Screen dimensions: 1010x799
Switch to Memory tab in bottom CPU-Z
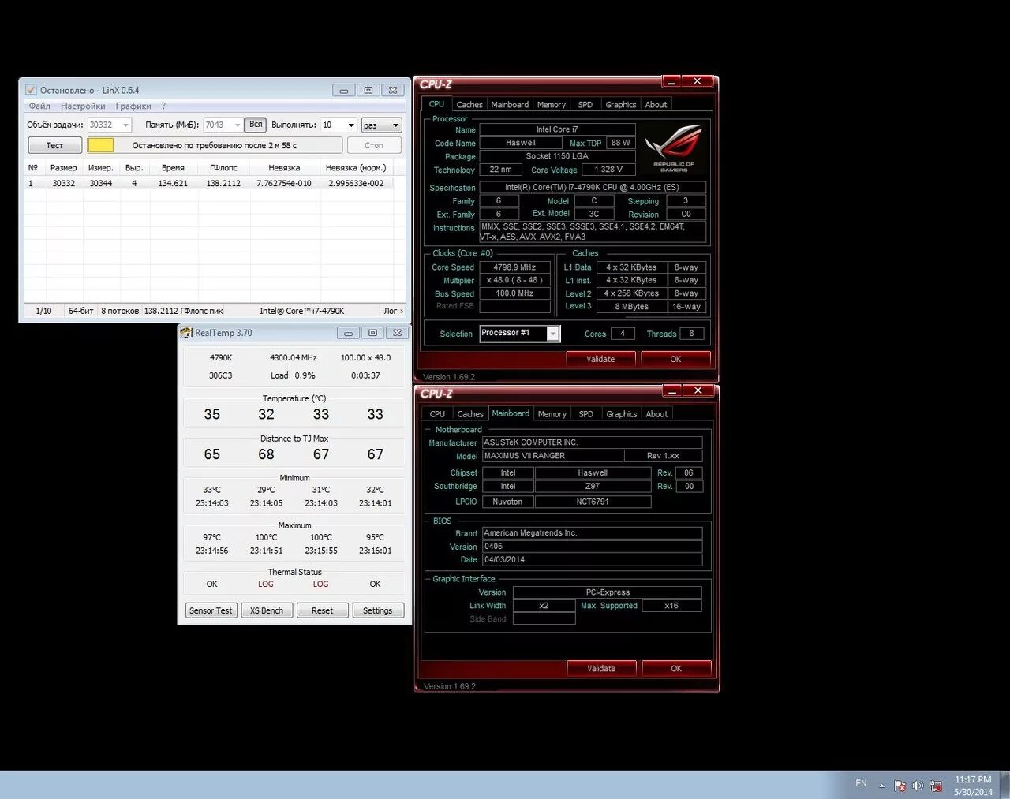click(552, 414)
